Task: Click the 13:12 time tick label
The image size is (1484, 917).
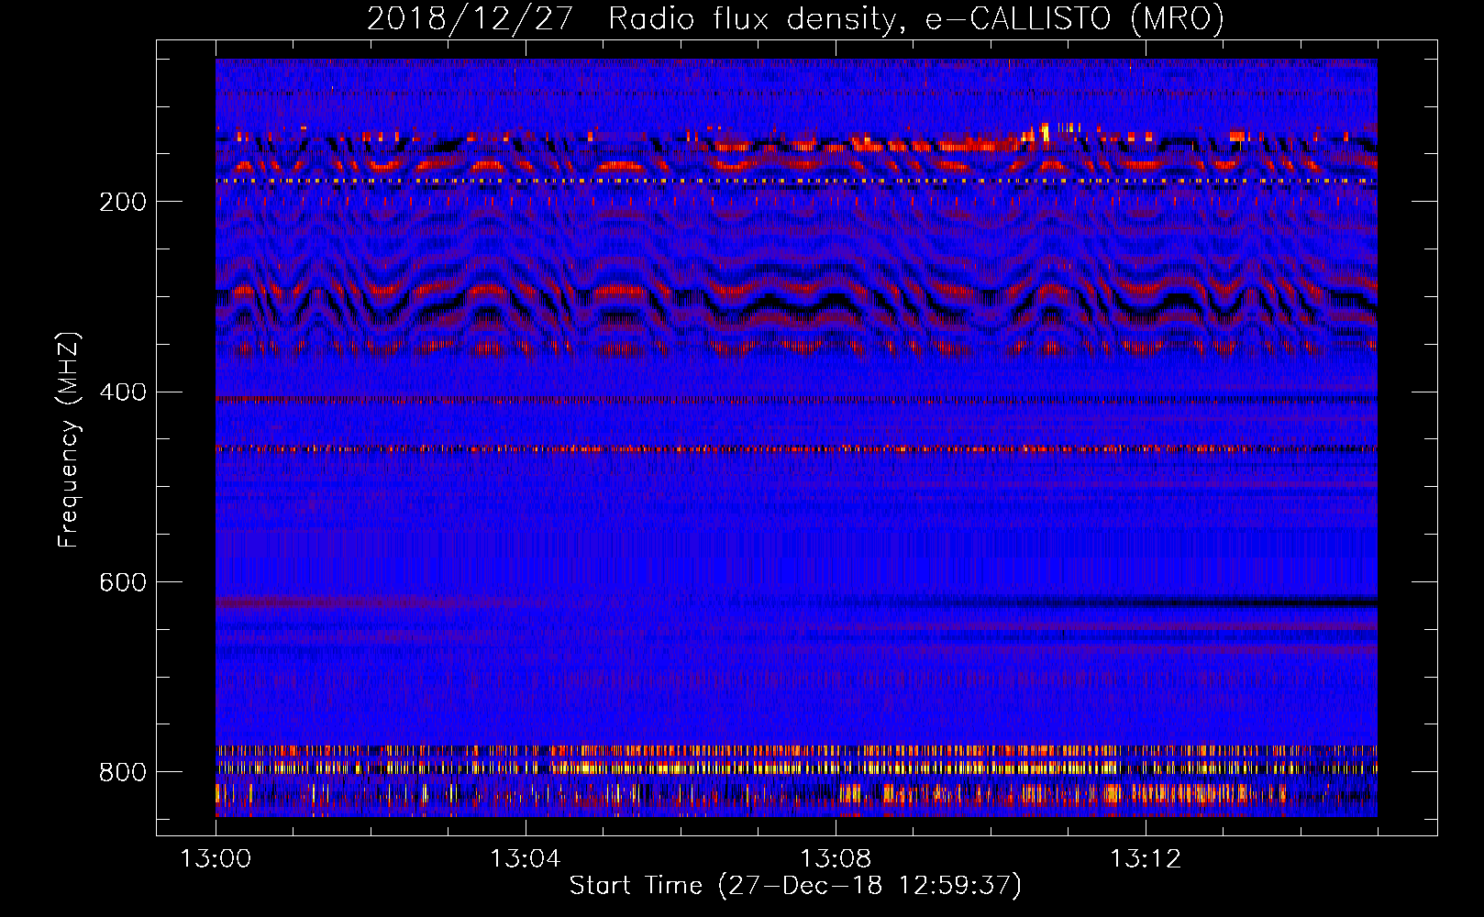Action: [x=1146, y=859]
